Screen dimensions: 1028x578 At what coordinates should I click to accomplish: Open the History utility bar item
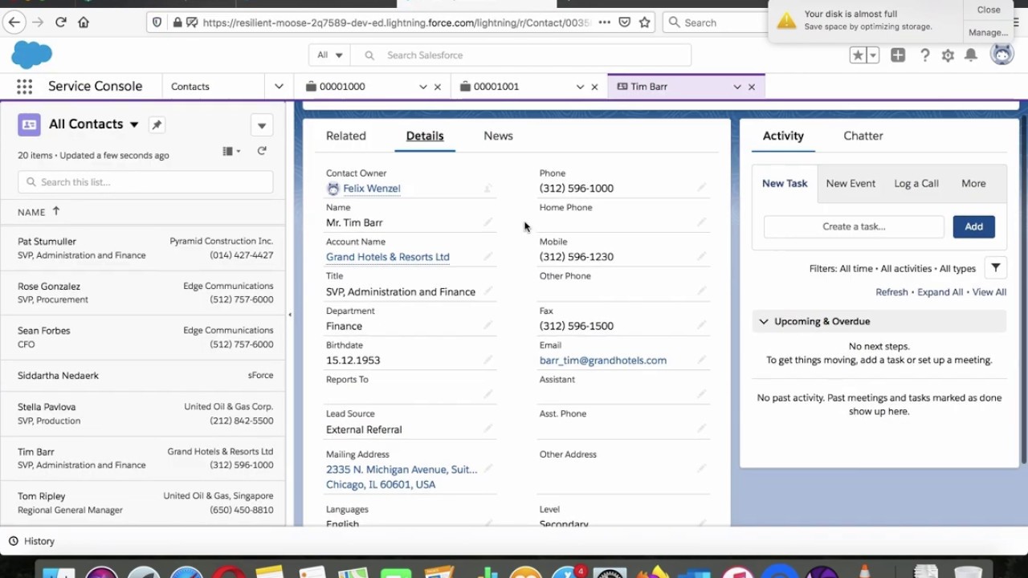(32, 541)
